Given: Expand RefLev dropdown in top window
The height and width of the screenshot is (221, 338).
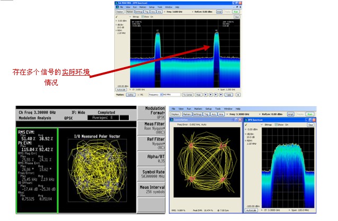Looking at the screenshot, I should point(193,12).
